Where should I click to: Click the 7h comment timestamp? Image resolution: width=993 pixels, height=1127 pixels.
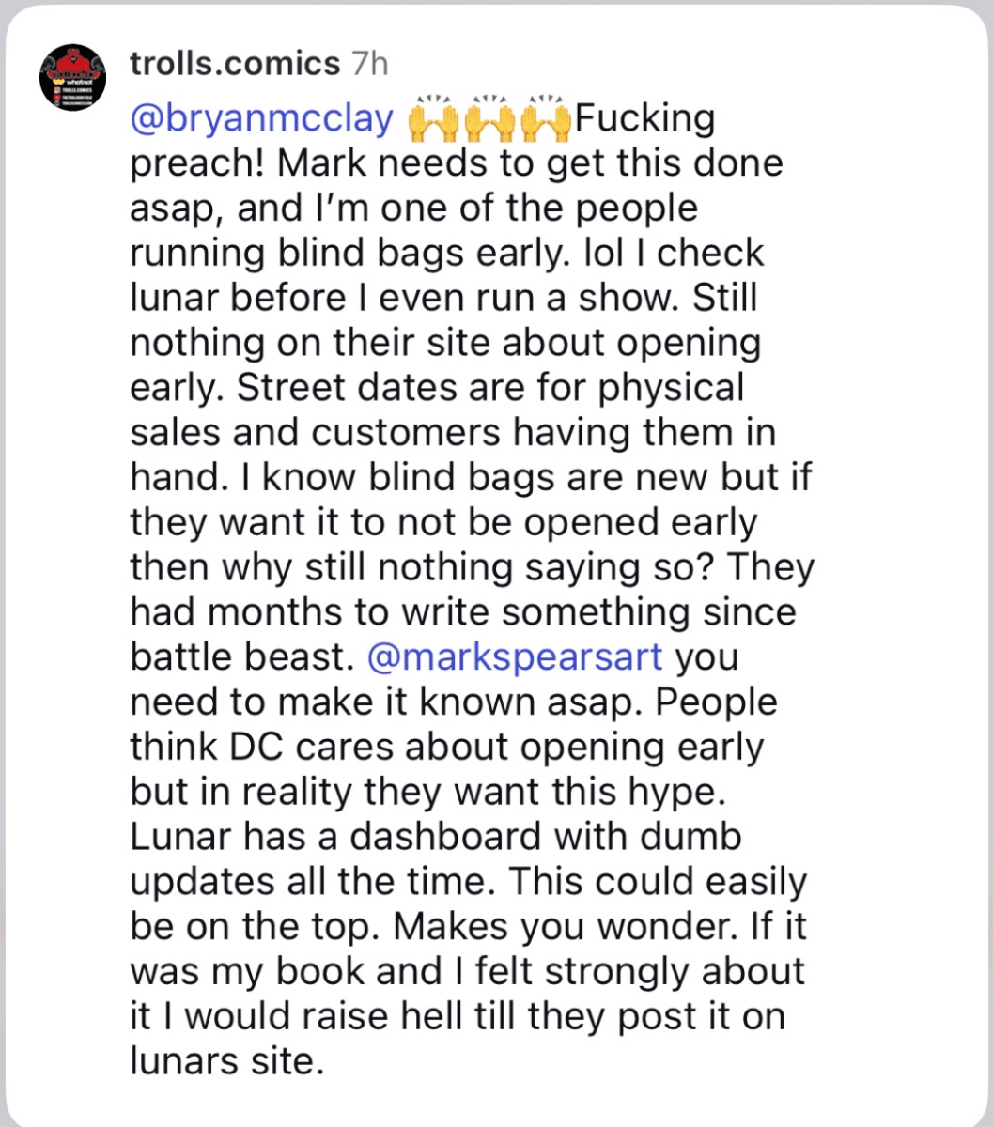[368, 64]
